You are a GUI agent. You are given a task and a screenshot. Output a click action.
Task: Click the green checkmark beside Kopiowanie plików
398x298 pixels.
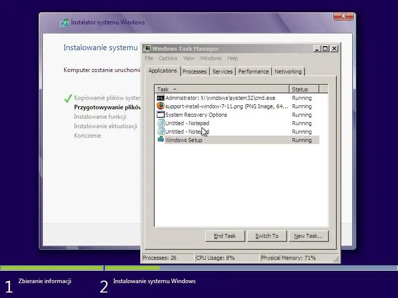coord(68,98)
